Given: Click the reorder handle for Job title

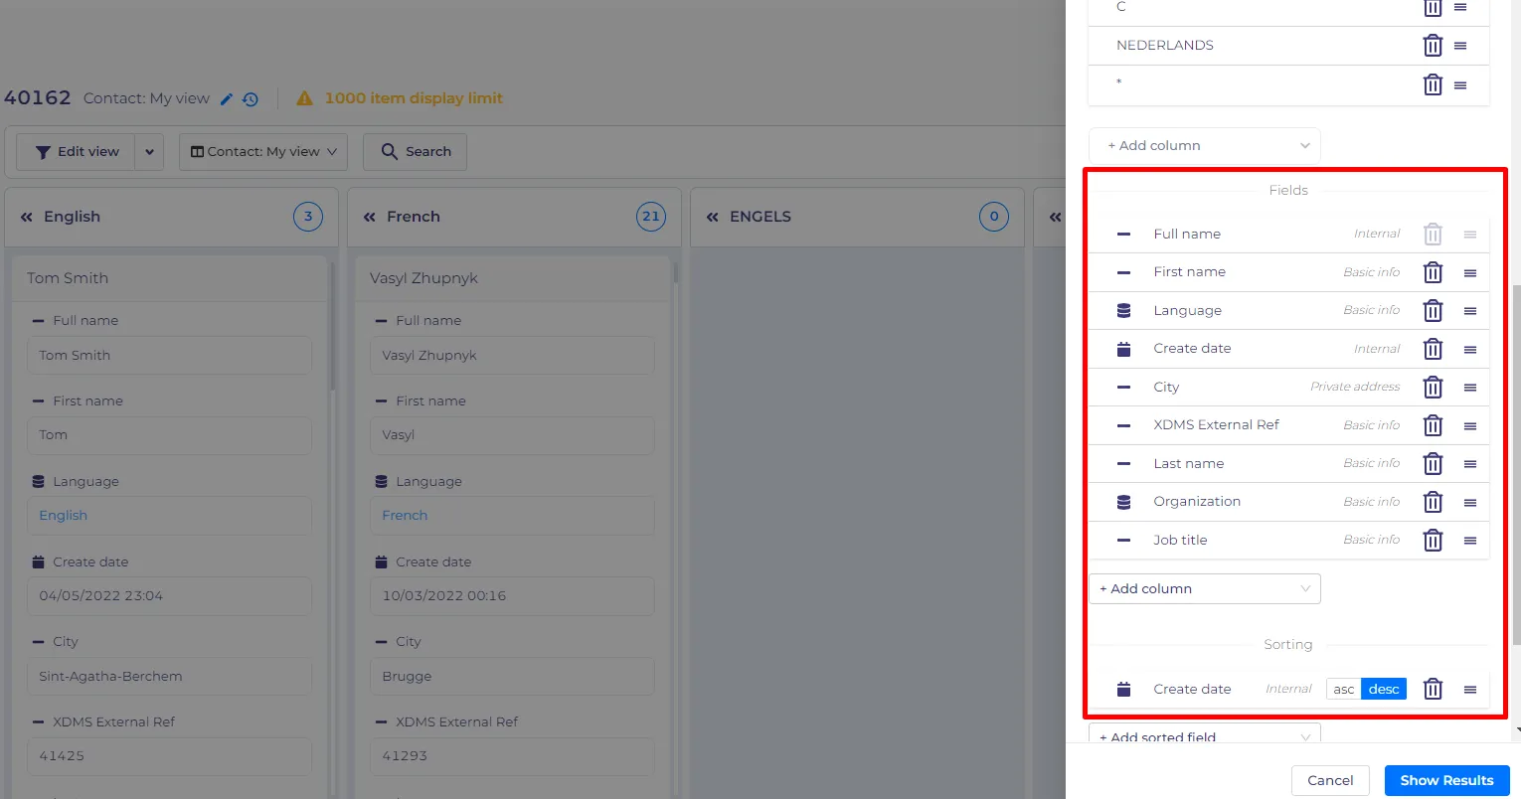Looking at the screenshot, I should (x=1470, y=541).
